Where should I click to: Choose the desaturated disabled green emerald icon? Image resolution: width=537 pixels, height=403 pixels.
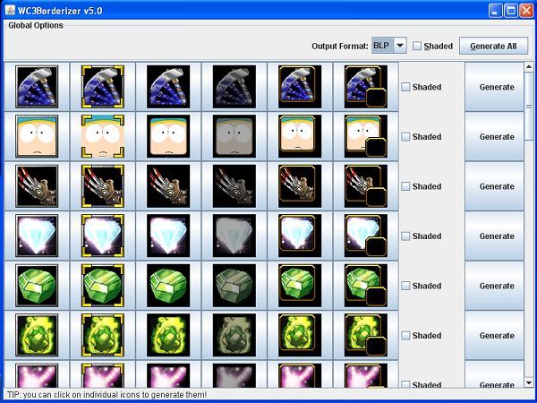point(234,286)
